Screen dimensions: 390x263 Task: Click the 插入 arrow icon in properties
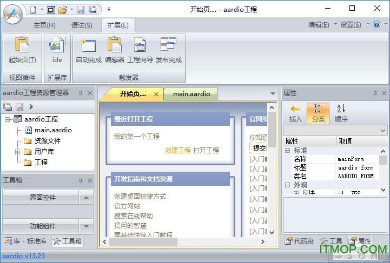point(295,109)
